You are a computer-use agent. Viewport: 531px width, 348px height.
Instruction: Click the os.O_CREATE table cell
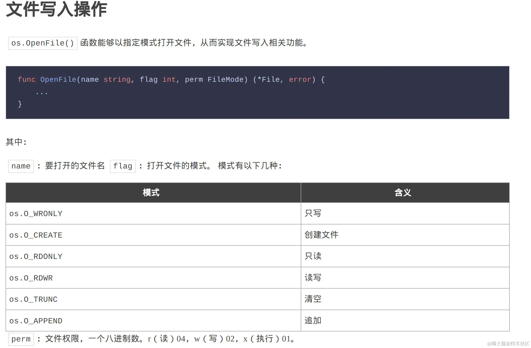click(x=36, y=235)
